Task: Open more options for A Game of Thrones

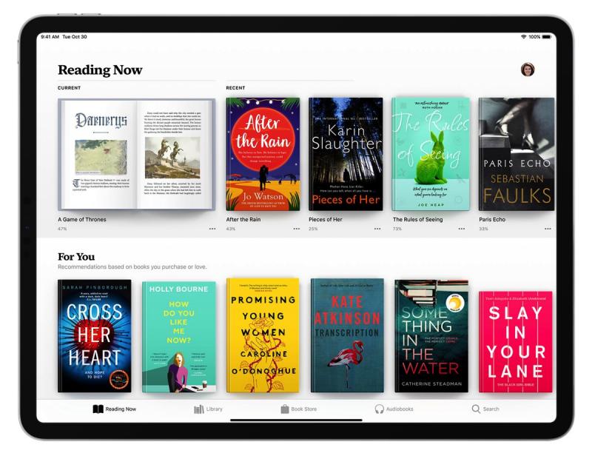Action: [x=212, y=229]
